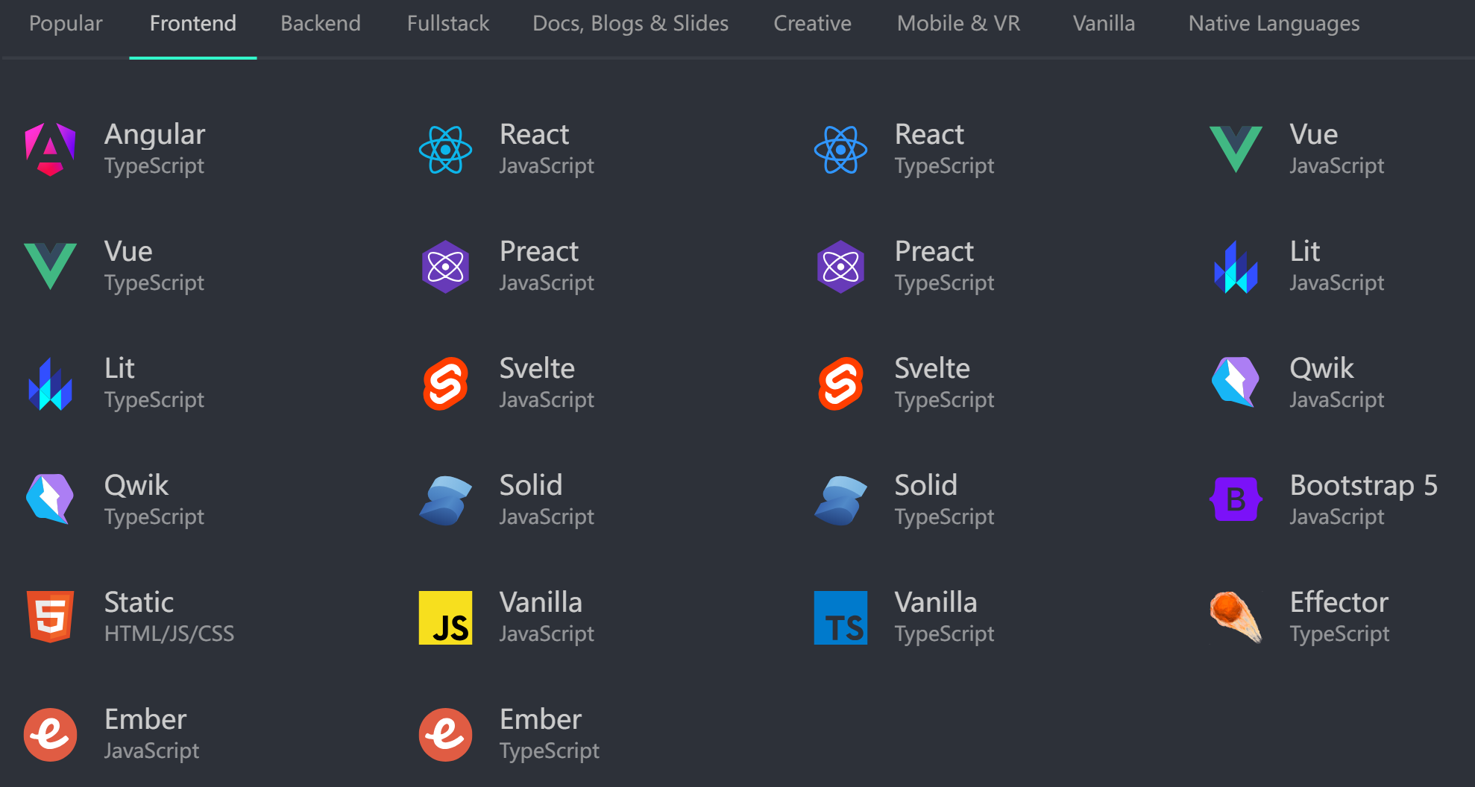Screen dimensions: 1475x787
Task: Click the Effector comet icon
Action: [1236, 618]
